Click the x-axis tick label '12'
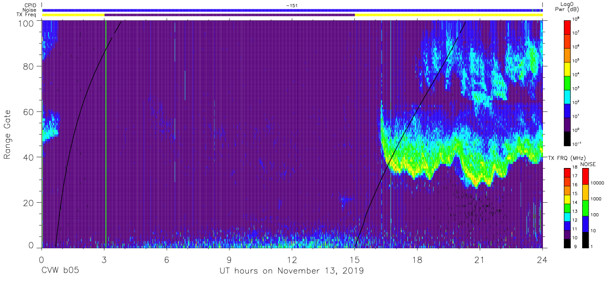 [292, 260]
